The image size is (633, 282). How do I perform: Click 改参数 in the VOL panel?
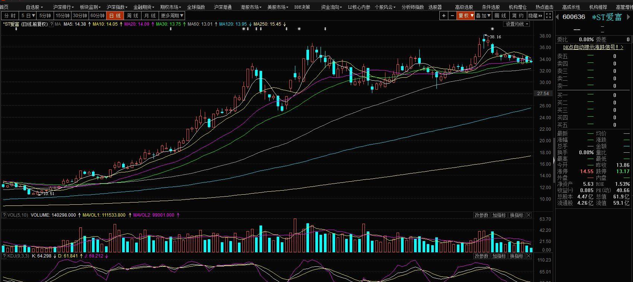click(481, 215)
